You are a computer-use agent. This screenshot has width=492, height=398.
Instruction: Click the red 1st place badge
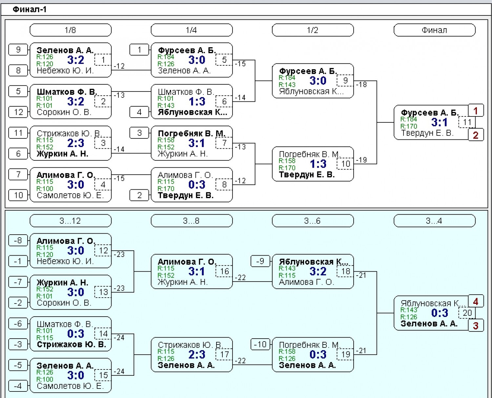(x=476, y=111)
